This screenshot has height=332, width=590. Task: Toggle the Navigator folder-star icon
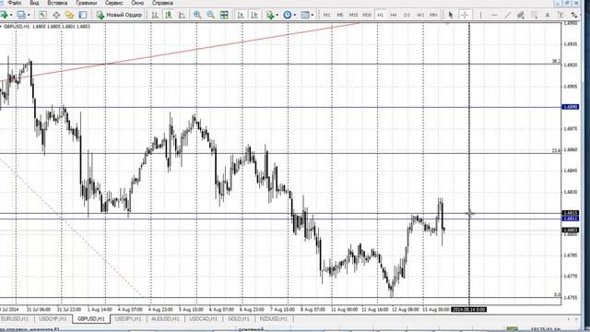pyautogui.click(x=69, y=15)
